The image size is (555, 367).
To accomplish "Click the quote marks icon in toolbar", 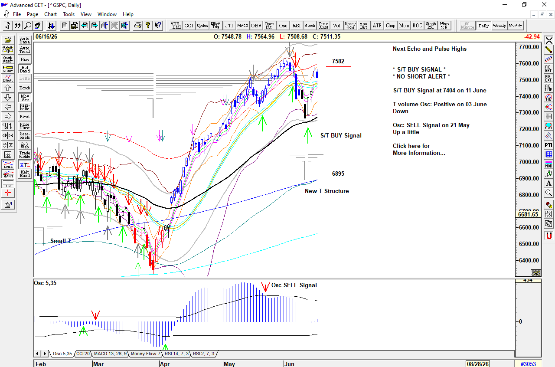I will 18,26.
